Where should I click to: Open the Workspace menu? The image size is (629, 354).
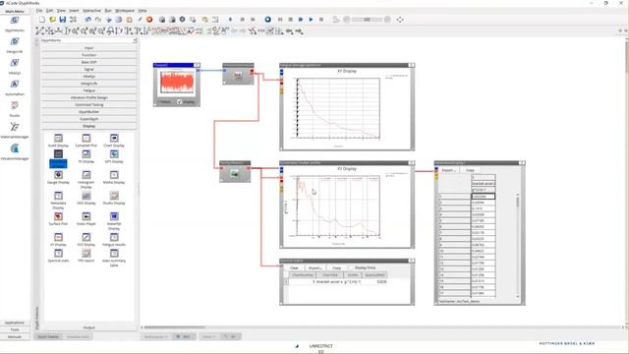click(x=125, y=11)
